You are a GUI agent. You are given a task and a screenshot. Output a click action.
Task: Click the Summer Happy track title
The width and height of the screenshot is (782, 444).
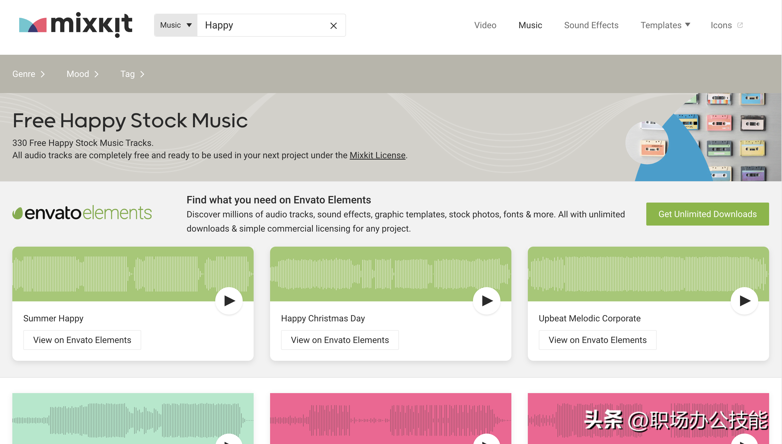53,318
